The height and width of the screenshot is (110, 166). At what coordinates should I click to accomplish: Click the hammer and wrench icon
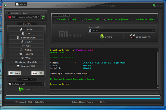pos(132,36)
